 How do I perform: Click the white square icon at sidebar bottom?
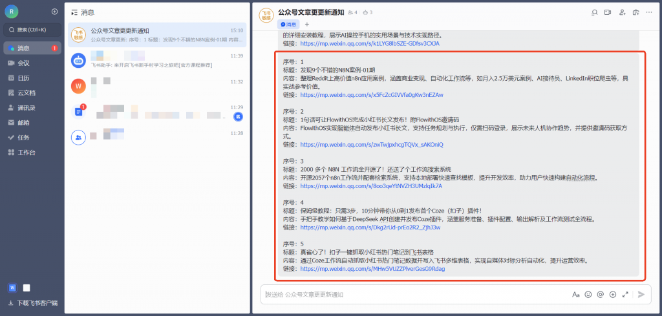[x=27, y=288]
